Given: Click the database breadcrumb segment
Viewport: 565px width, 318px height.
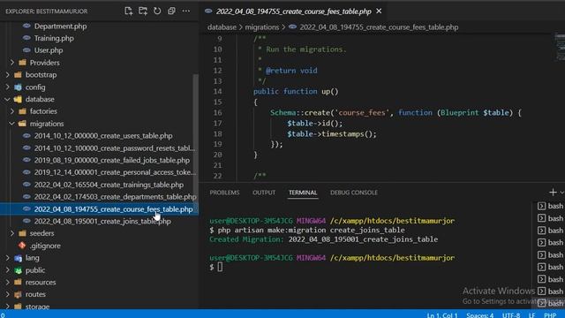Looking at the screenshot, I should [222, 27].
